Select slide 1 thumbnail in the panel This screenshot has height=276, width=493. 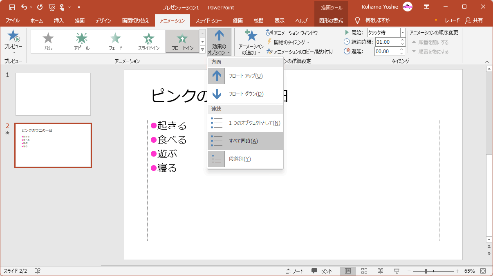[53, 94]
